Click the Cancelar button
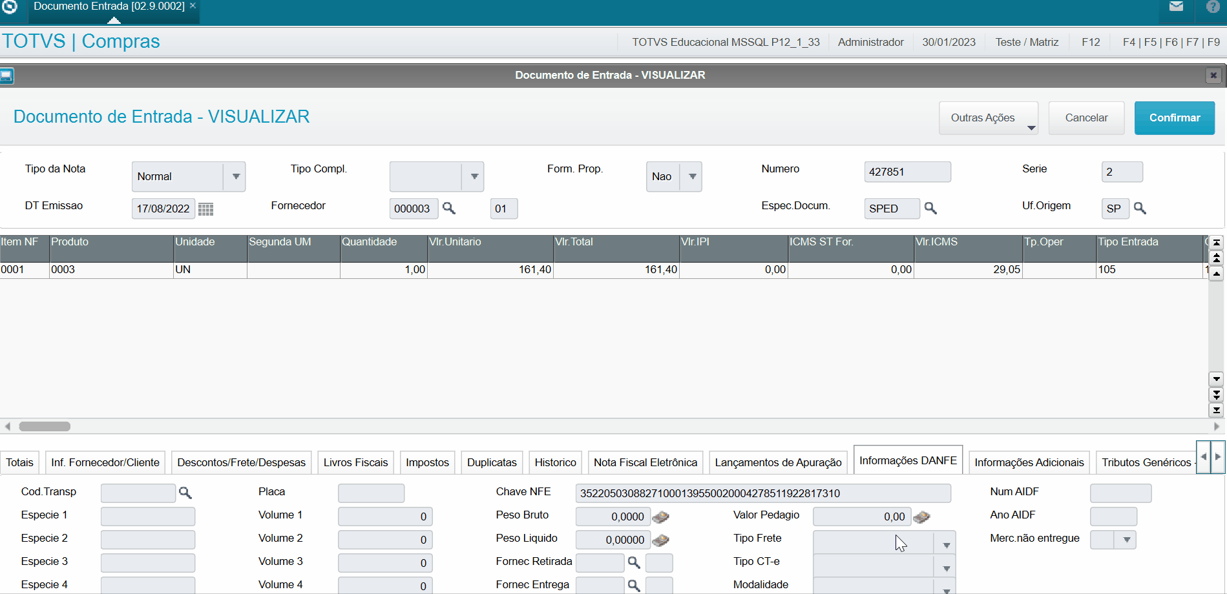The height and width of the screenshot is (594, 1227). point(1086,118)
